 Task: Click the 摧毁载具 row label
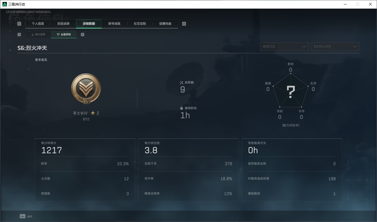tap(254, 193)
